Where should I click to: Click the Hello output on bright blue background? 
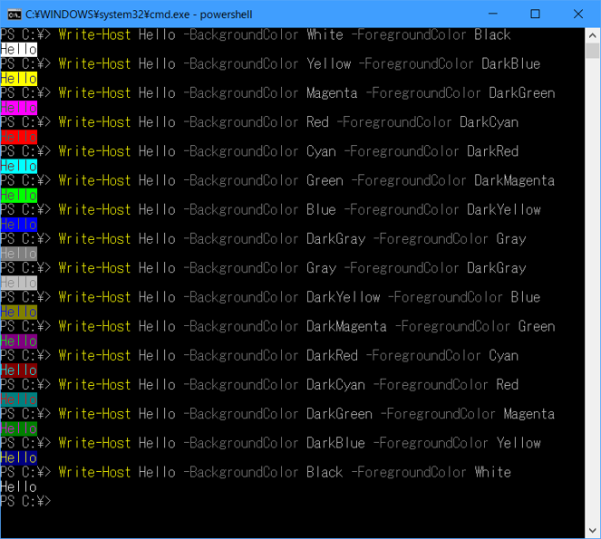pos(19,224)
